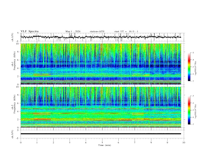Click the ch.2 spectrogram color scale bar
Viewport: 207px width, 160px height.
189,110
